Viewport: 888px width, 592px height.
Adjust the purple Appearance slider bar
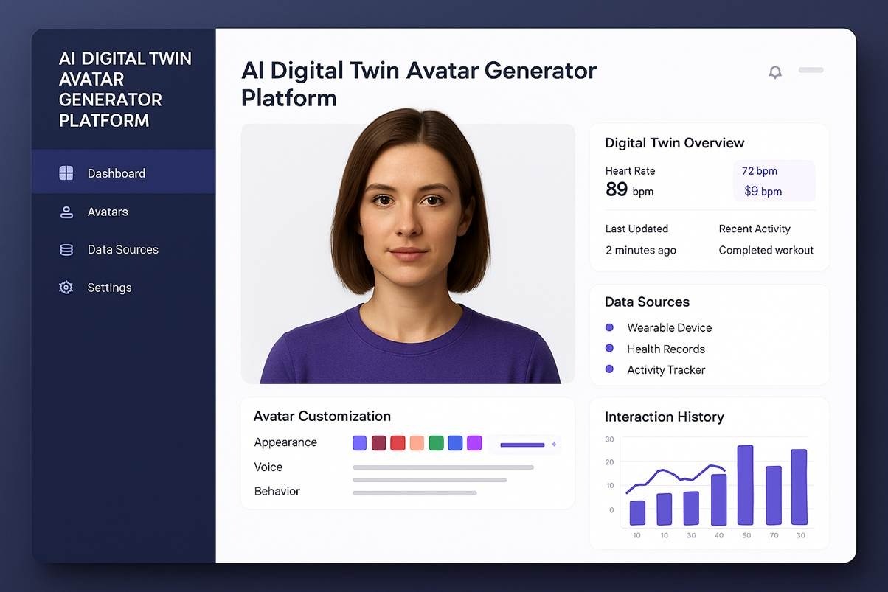[x=522, y=445]
